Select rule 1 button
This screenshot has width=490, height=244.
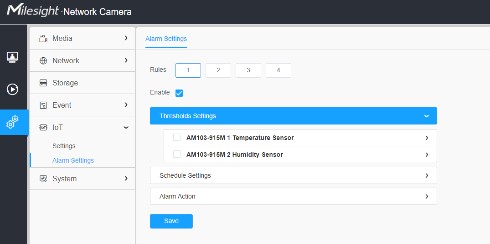coord(188,70)
